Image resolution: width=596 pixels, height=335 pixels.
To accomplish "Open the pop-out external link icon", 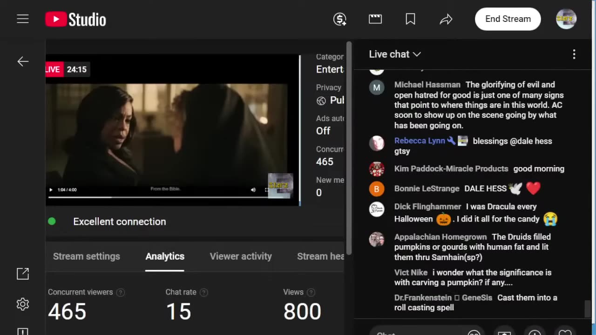I will coord(23,274).
